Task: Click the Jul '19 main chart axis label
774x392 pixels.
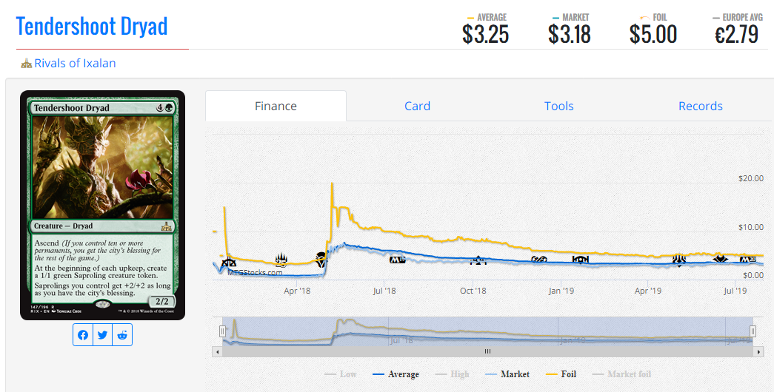Action: (735, 291)
